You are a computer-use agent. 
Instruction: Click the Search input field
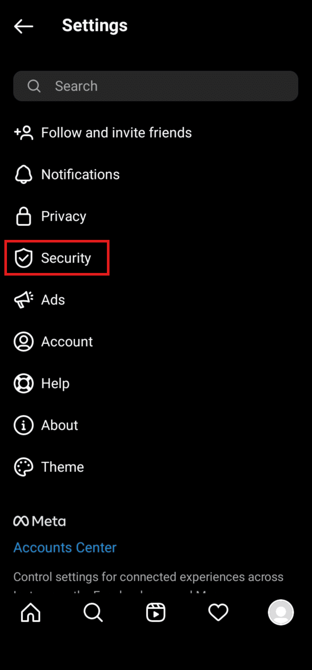pos(165,86)
